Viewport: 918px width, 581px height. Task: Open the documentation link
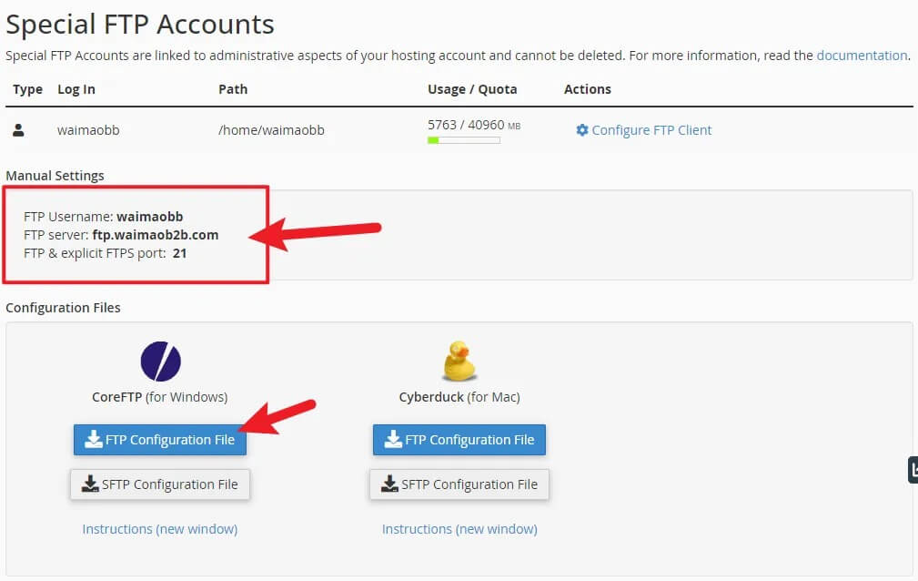862,56
